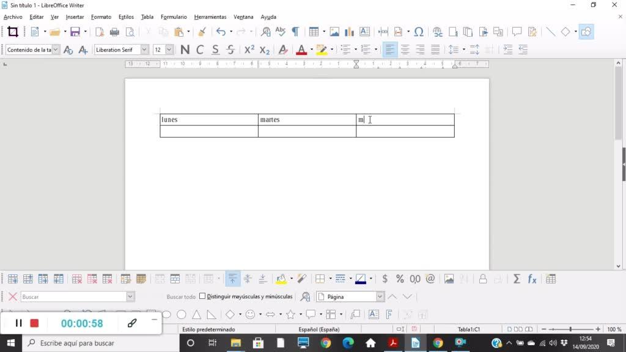The image size is (626, 352).
Task: Click the clear direct formatting icon
Action: point(283,50)
